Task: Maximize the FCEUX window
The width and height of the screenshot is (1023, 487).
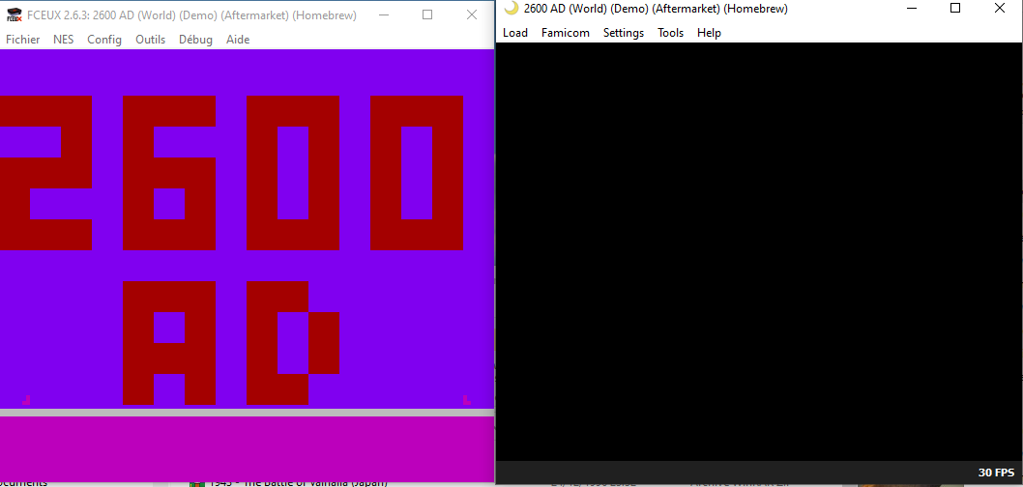Action: pyautogui.click(x=427, y=15)
